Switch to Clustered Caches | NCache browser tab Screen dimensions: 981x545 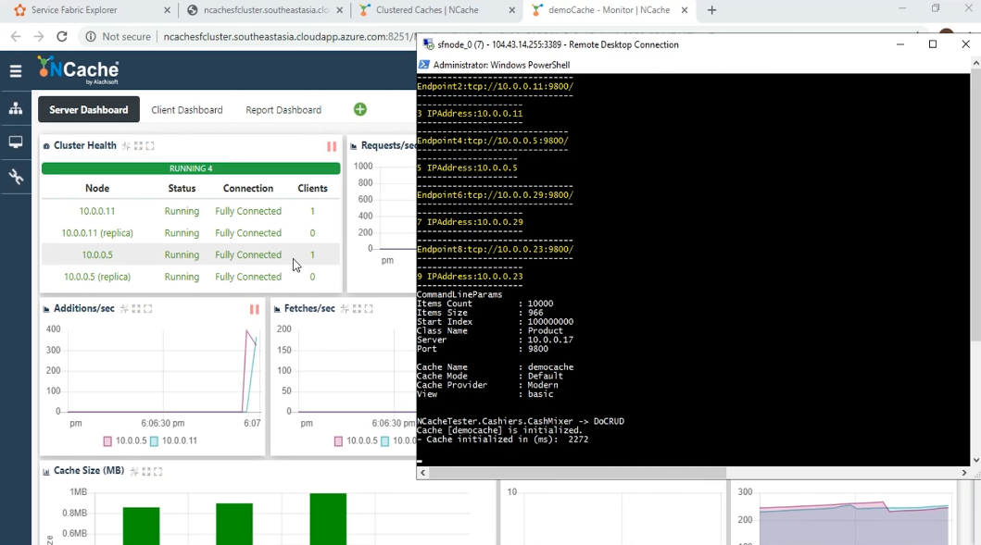[x=436, y=10]
